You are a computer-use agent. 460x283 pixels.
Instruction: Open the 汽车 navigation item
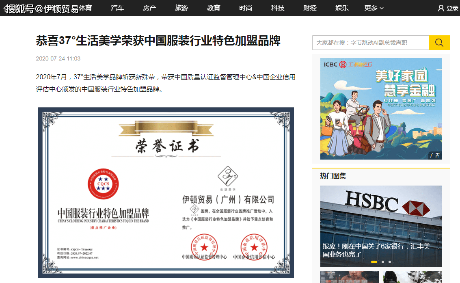coord(117,8)
